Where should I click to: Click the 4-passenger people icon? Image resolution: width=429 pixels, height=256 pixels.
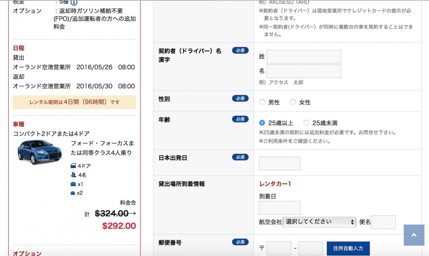[73, 175]
